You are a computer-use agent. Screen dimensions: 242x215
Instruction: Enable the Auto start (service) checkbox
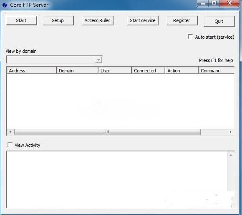pyautogui.click(x=190, y=37)
